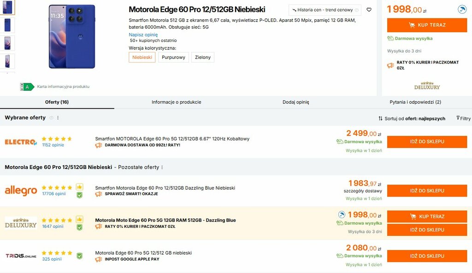Go to the Electro shop offer

coord(427,142)
